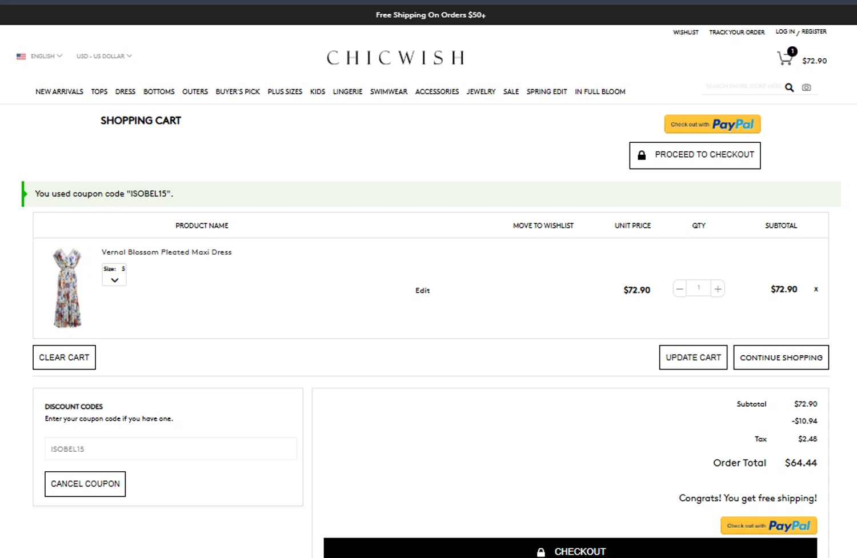Click the dress product thumbnail
This screenshot has height=558, width=857.
click(67, 288)
